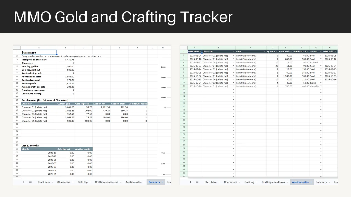351x197 pixels.
Task: Select Item 05 (delete me) cell
Action: click(251, 73)
